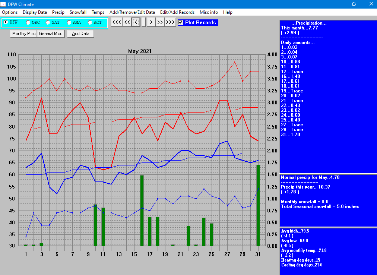
Task: Open the Misc info menu
Action: pos(209,12)
